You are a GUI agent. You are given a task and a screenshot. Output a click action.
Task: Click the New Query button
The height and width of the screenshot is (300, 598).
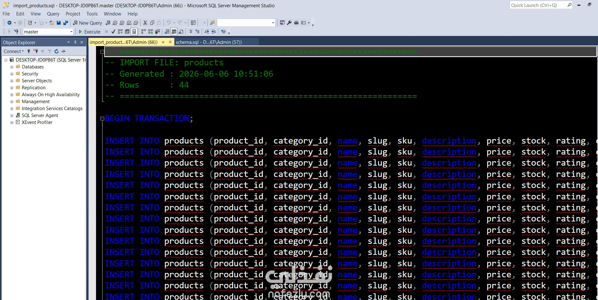click(x=87, y=23)
